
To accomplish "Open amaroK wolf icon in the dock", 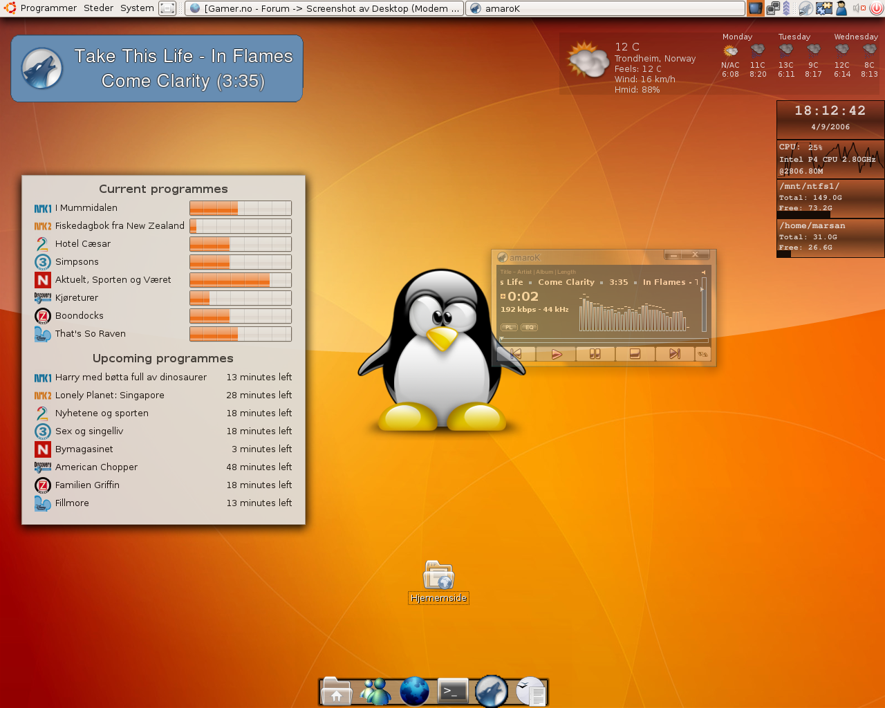I will 492,691.
